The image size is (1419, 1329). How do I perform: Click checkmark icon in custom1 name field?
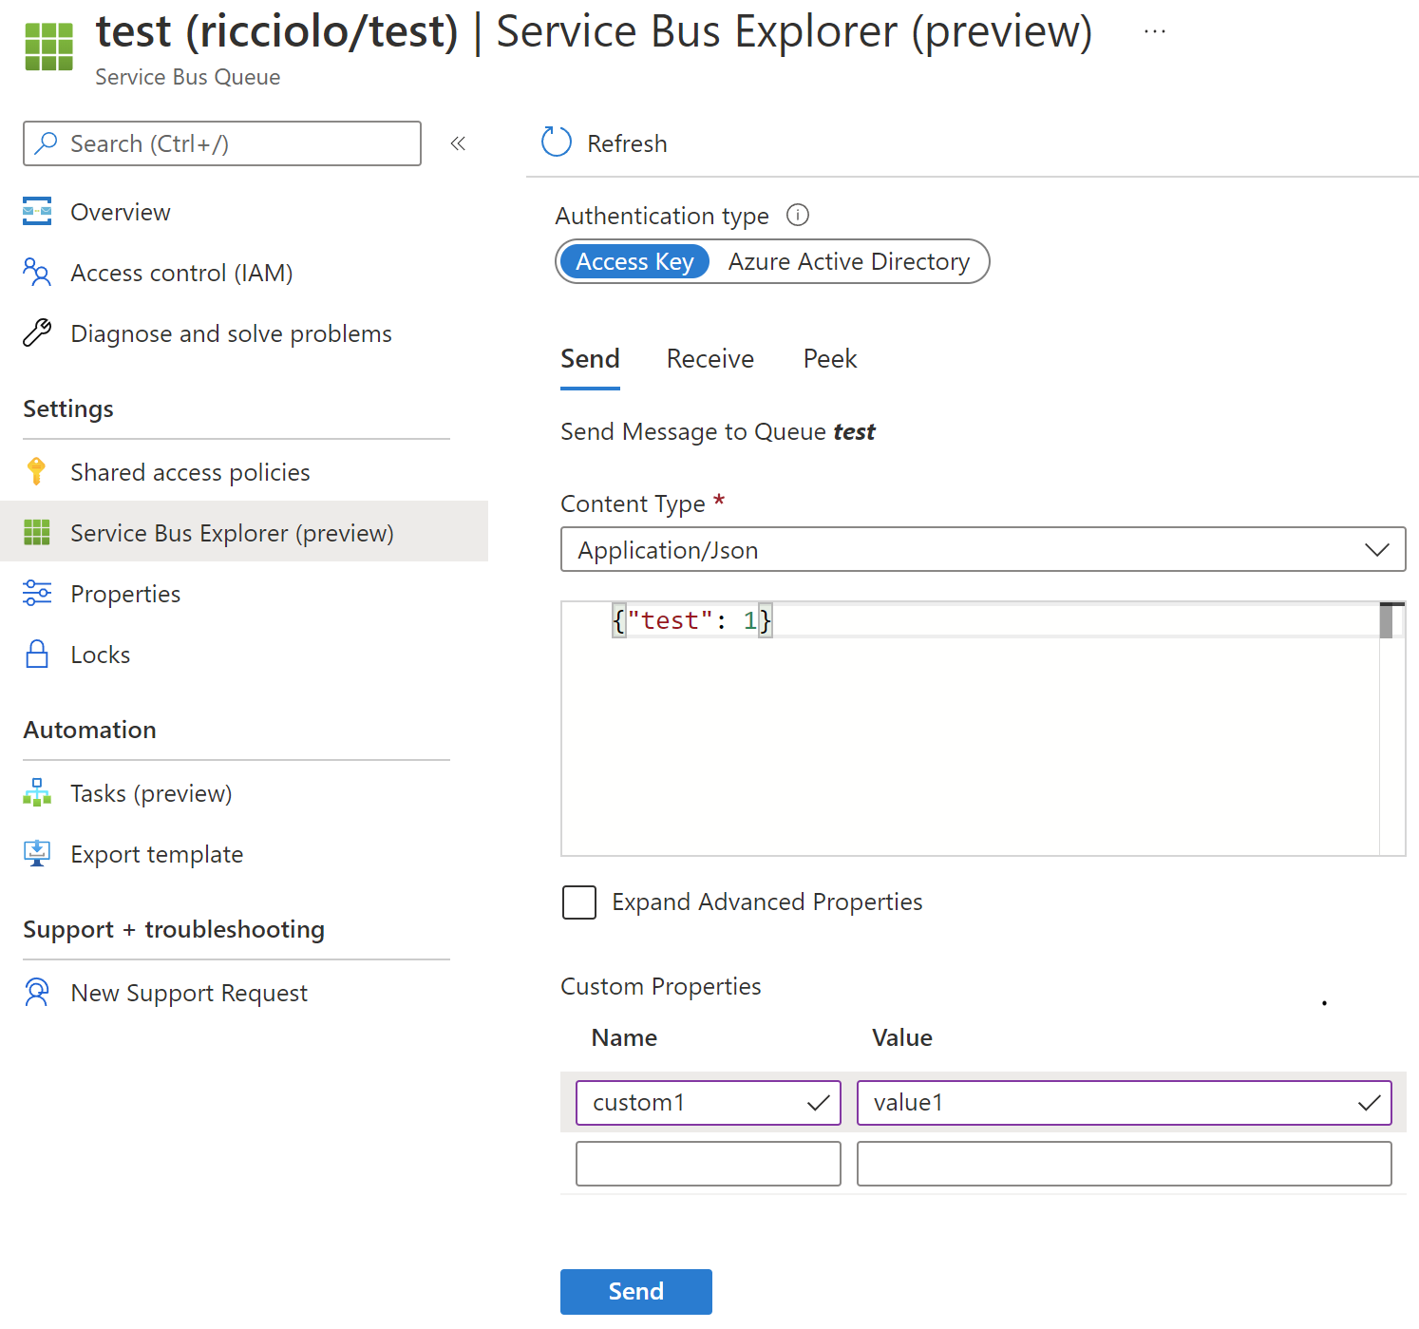[x=818, y=1103]
